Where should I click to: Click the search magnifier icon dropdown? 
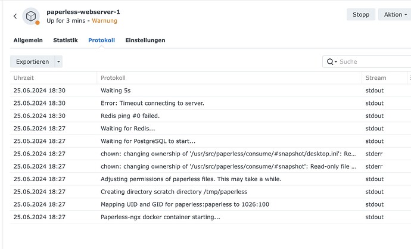332,62
